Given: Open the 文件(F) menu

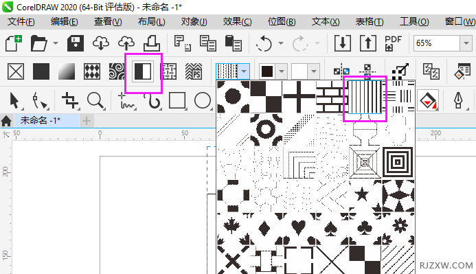Looking at the screenshot, I should (x=21, y=21).
